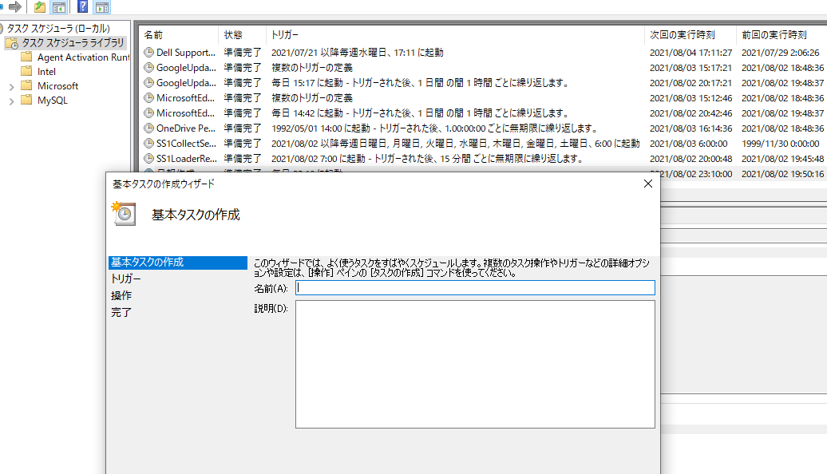Close the 基本タスクの作成ウィザード dialog
827x474 pixels.
pos(647,184)
